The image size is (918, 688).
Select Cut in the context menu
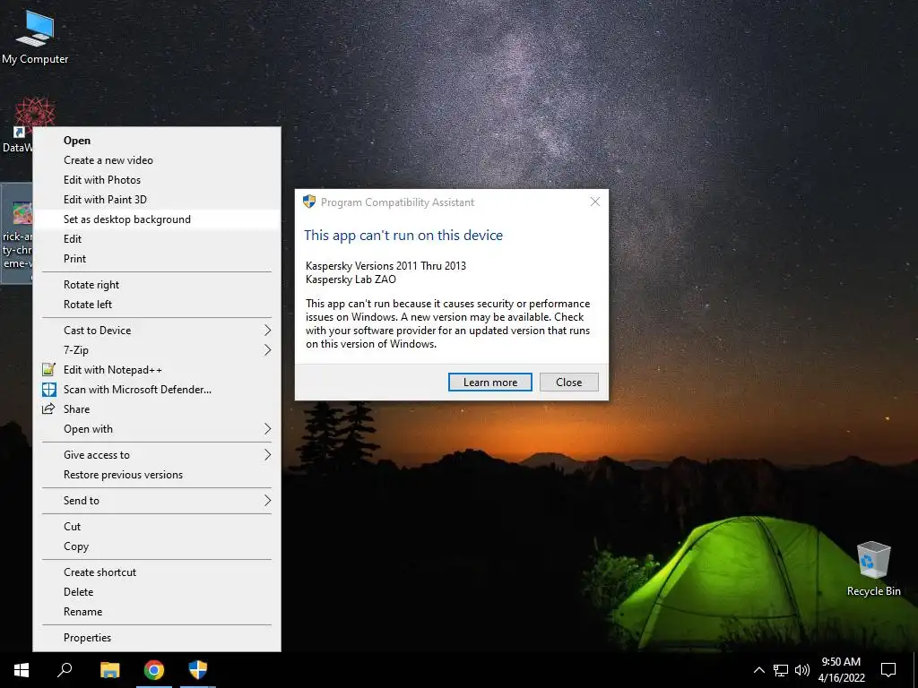pyautogui.click(x=157, y=527)
